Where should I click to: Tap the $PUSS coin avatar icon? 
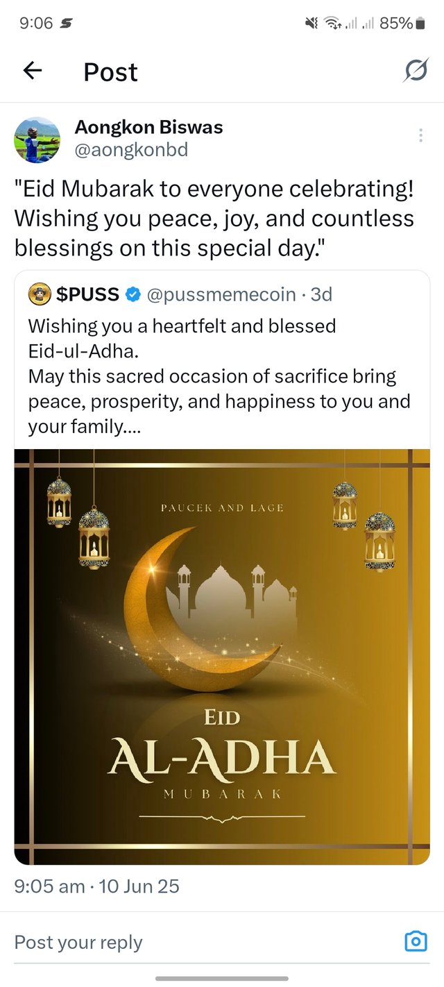(40, 294)
